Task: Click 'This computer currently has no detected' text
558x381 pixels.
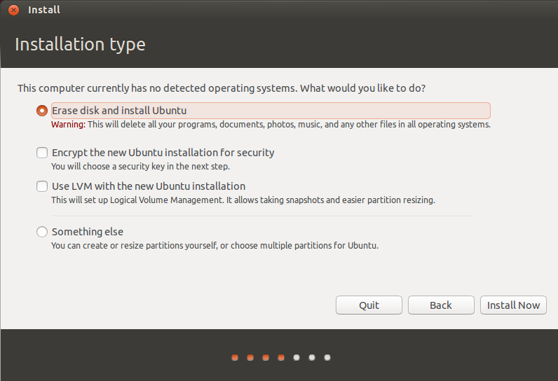Action: [222, 88]
